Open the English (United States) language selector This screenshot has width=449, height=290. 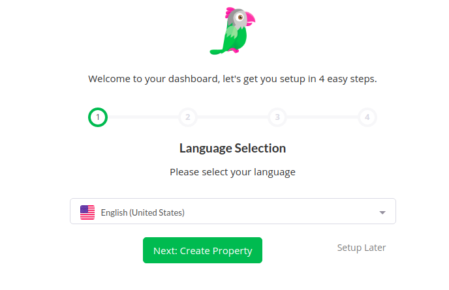[233, 211]
